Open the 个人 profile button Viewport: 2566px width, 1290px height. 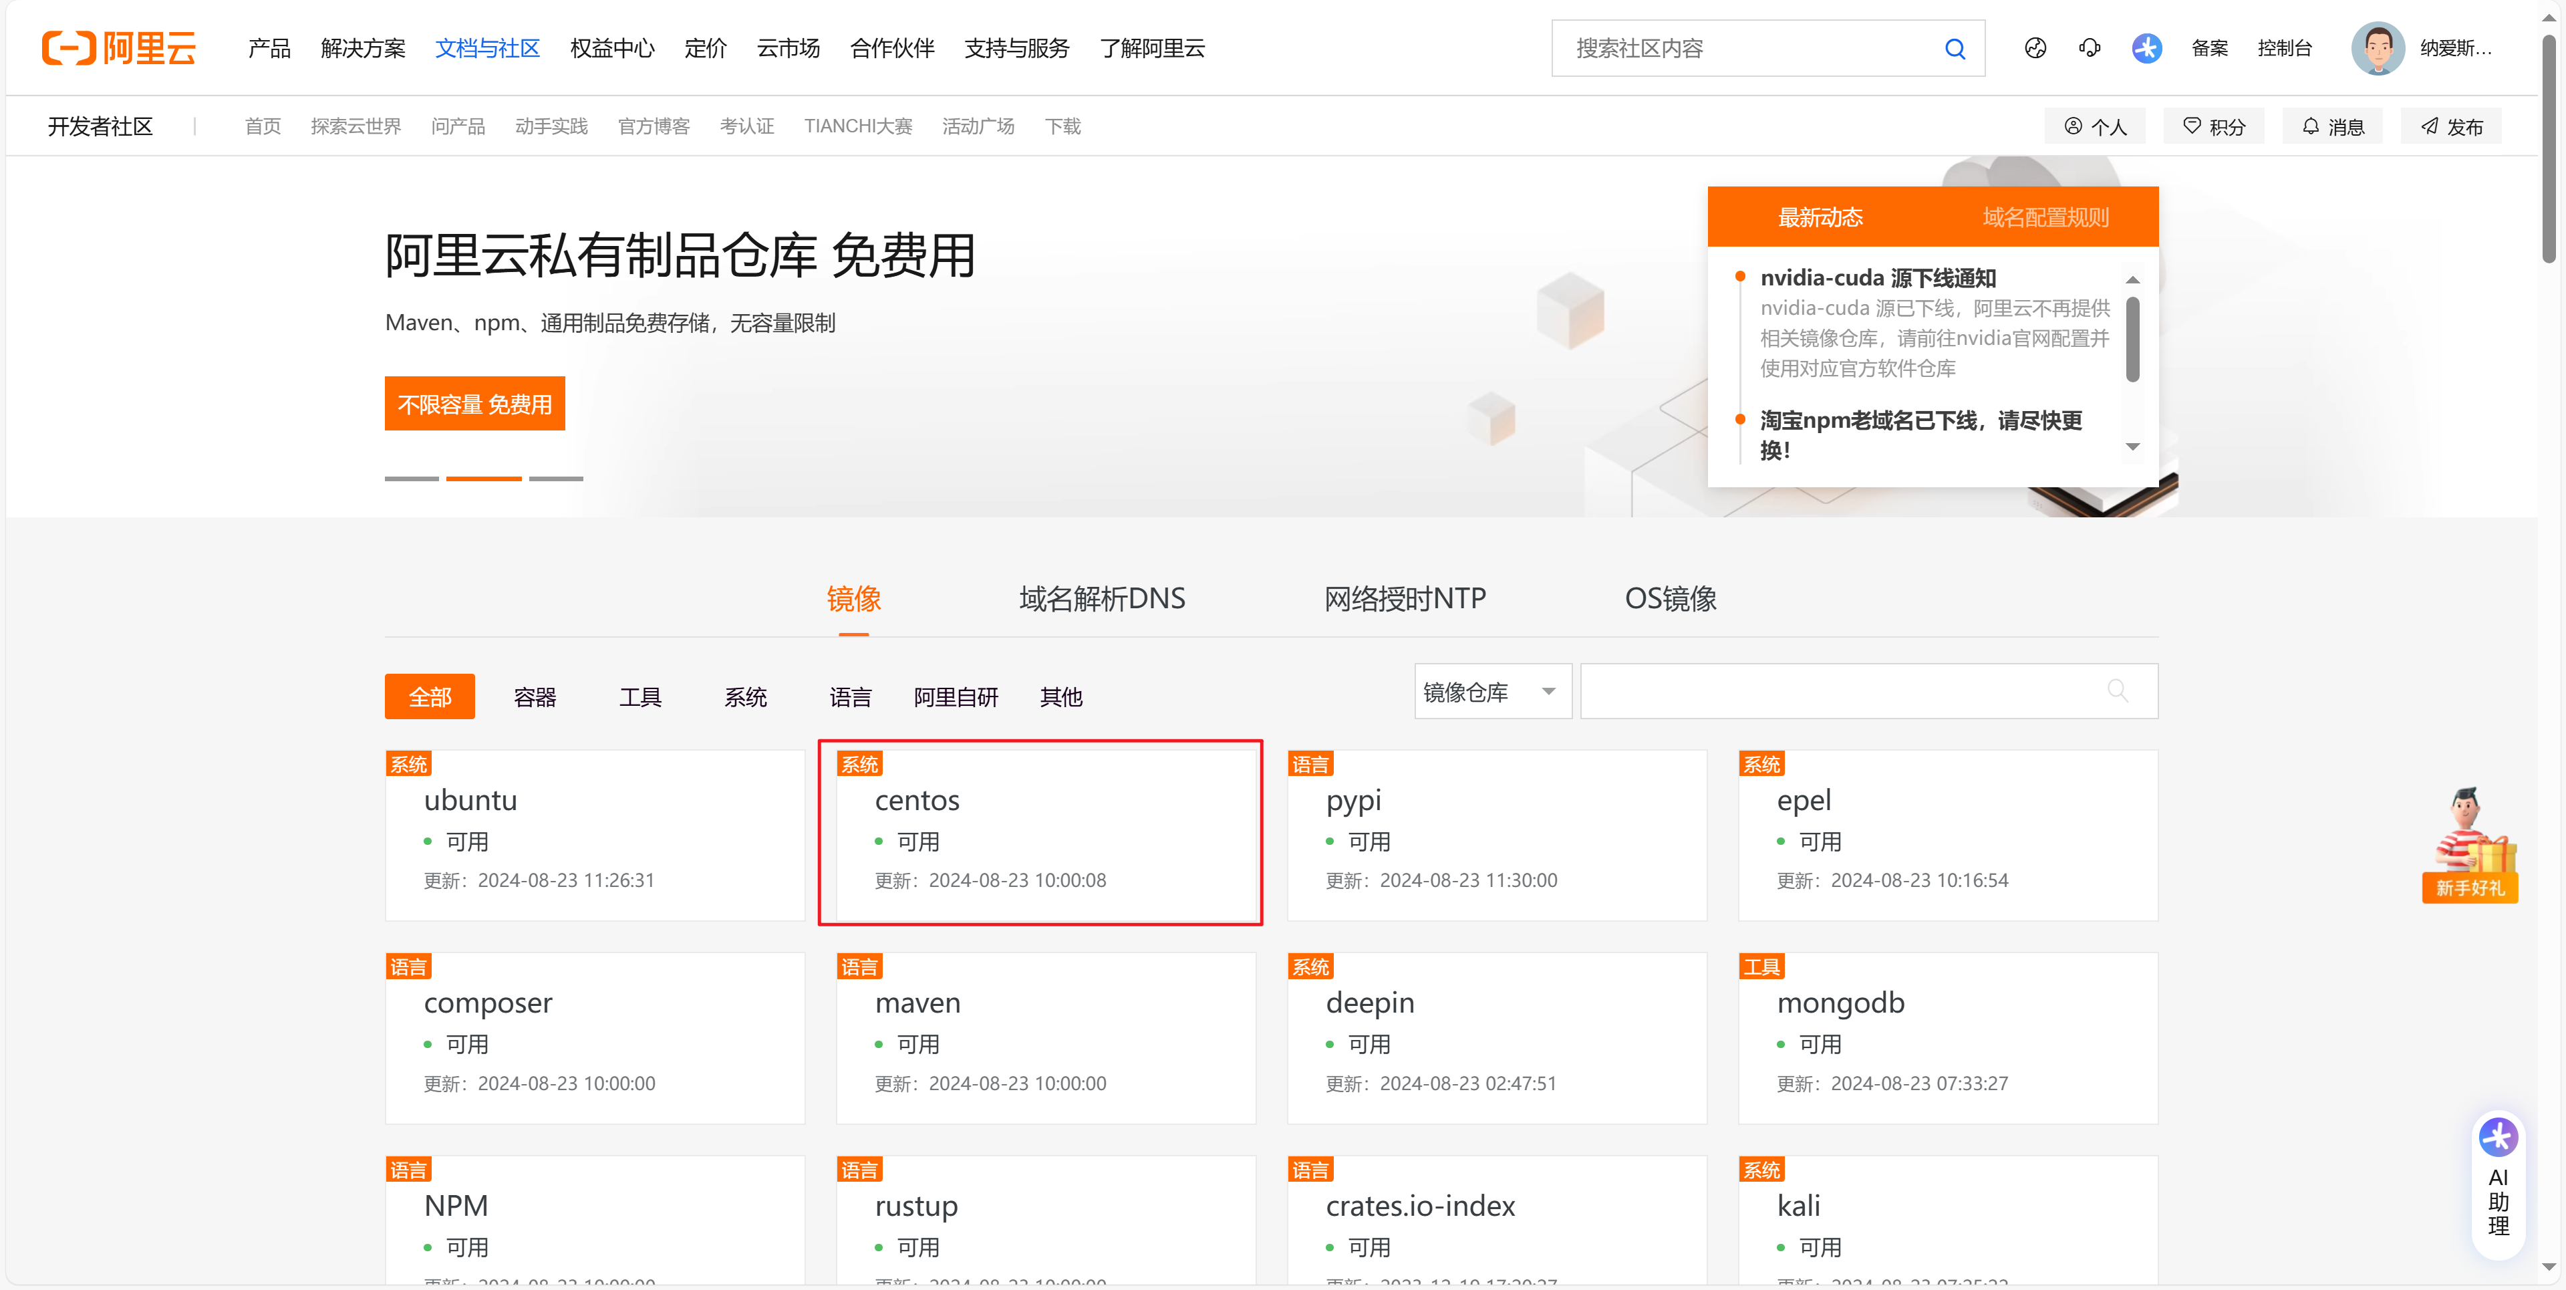click(2095, 126)
